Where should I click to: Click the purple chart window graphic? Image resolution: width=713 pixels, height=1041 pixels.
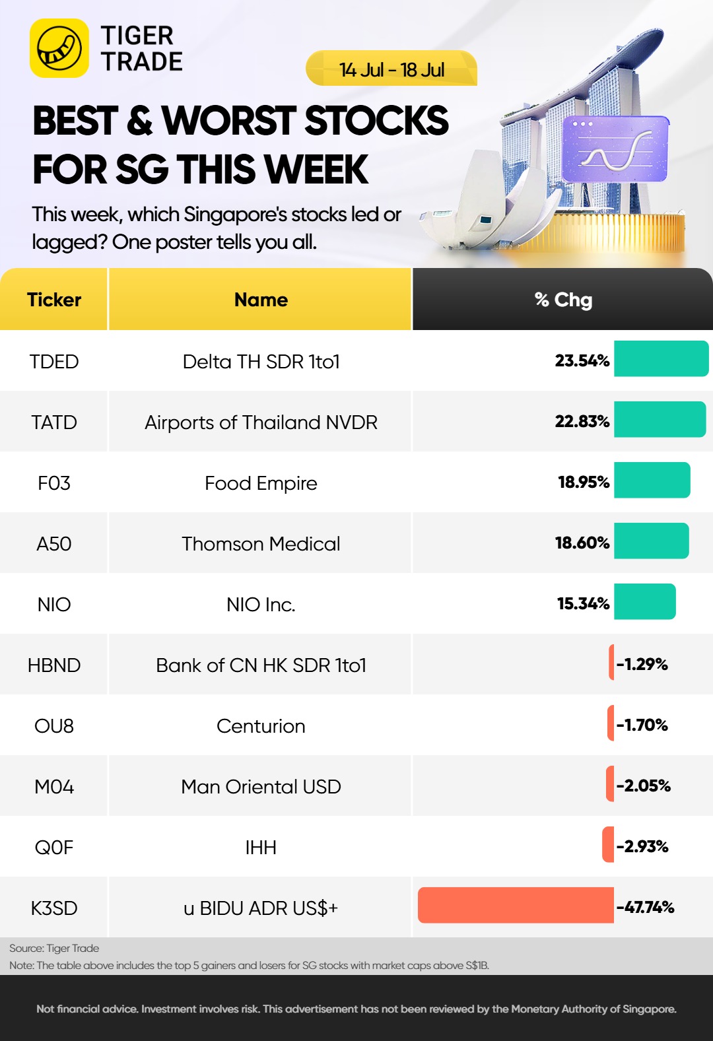(615, 149)
